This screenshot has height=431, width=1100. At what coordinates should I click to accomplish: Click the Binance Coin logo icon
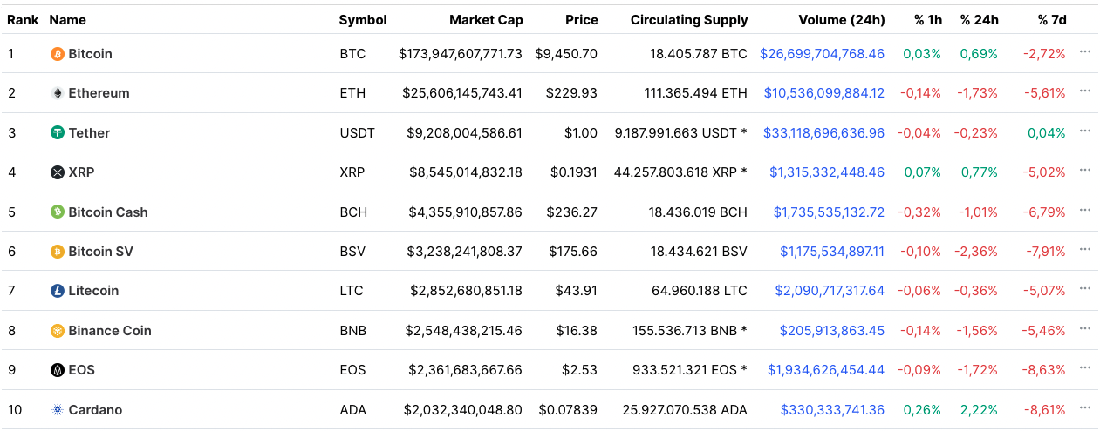(x=58, y=331)
